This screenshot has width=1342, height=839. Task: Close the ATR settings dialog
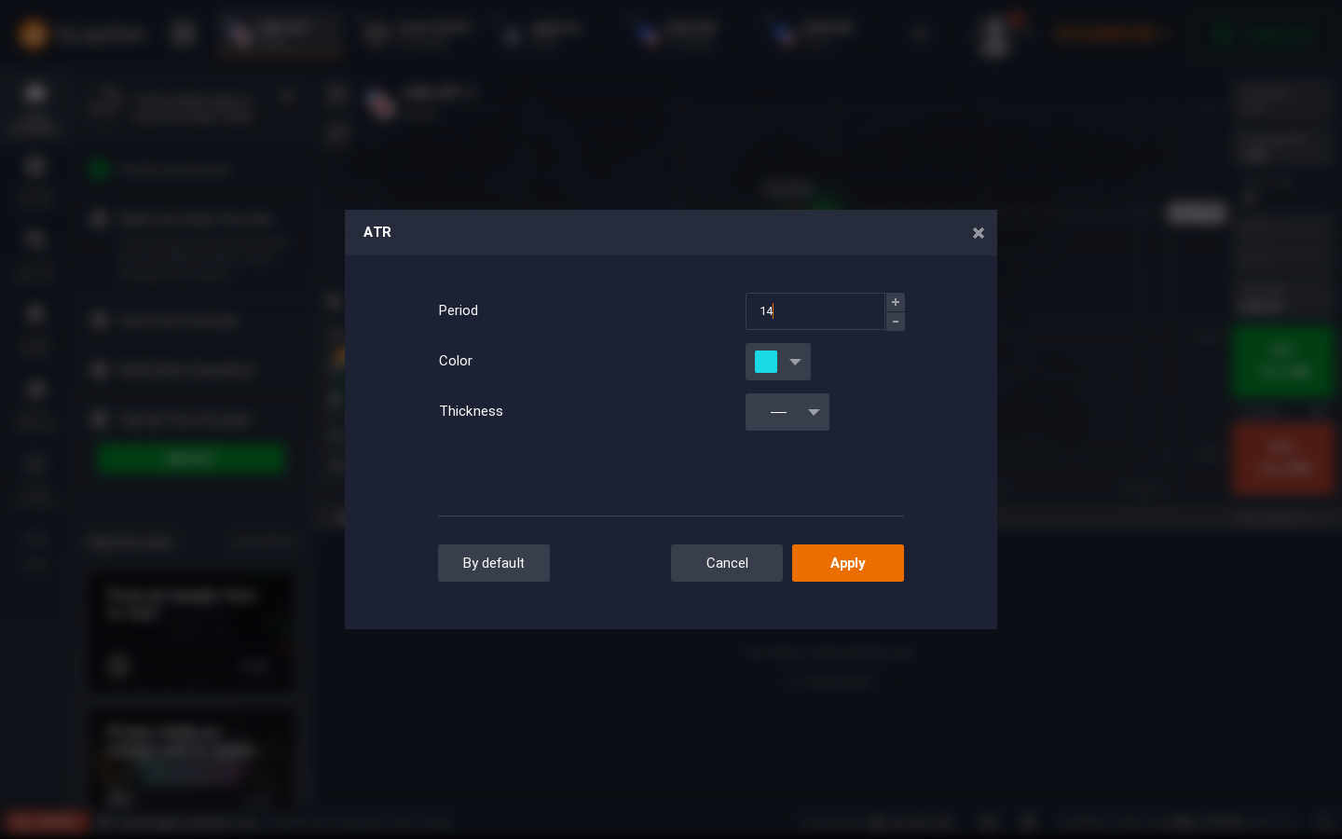[x=978, y=233]
